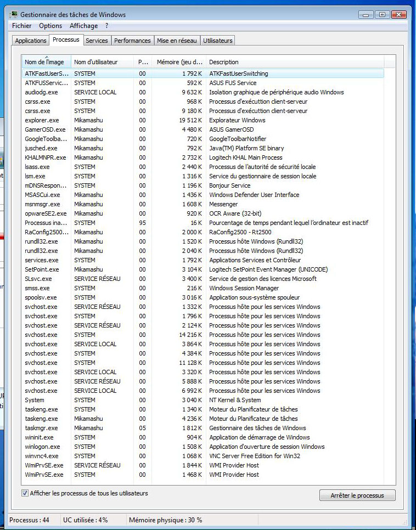Switch to the Applications tab
This screenshot has height=530, width=416.
[31, 41]
